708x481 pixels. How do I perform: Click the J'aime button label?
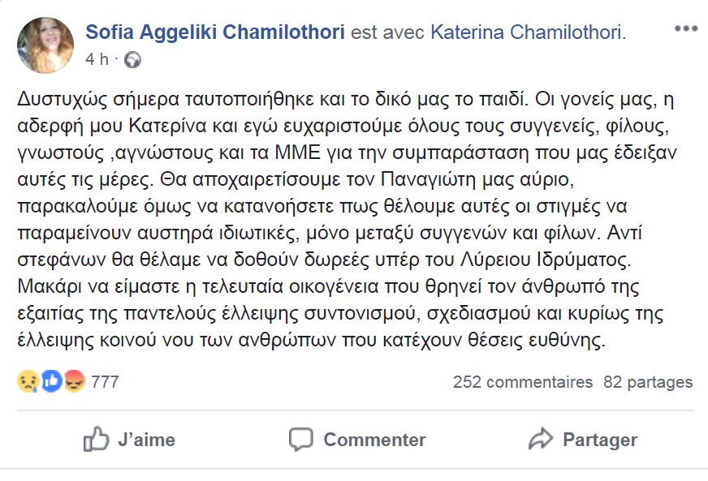(x=146, y=440)
